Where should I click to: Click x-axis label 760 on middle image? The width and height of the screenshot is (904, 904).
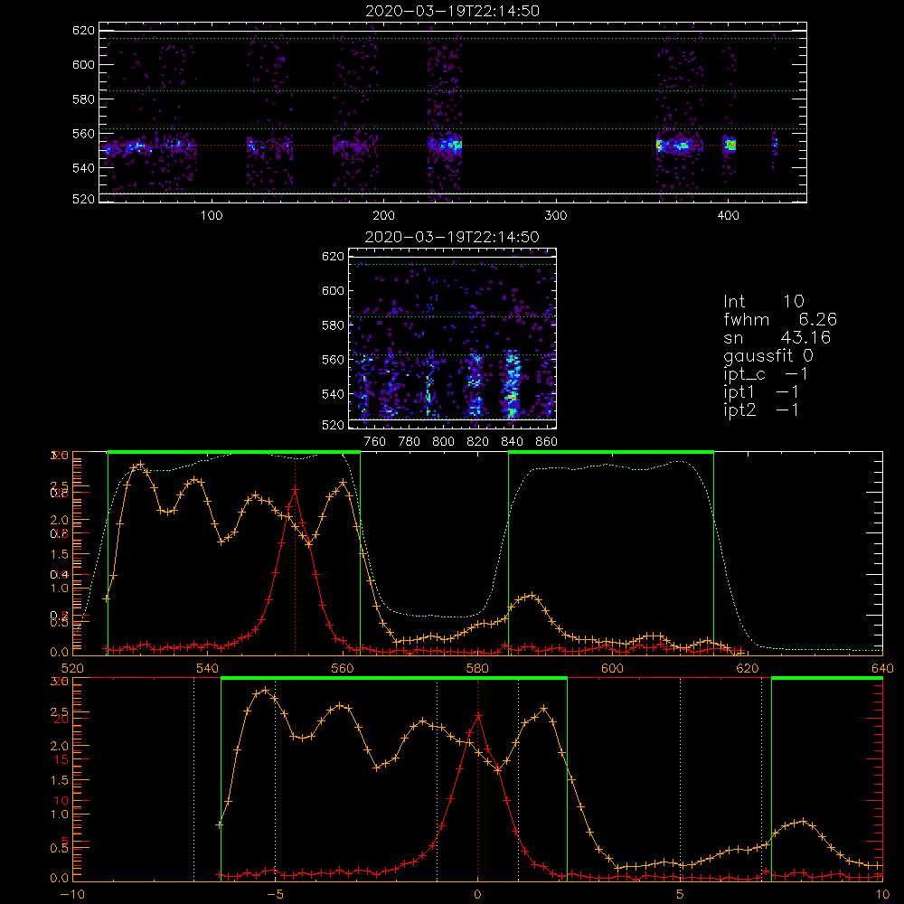point(375,442)
